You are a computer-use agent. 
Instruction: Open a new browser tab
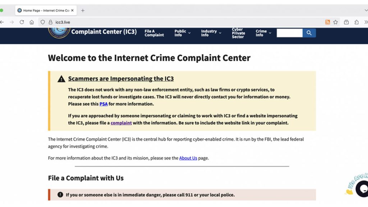pos(83,10)
